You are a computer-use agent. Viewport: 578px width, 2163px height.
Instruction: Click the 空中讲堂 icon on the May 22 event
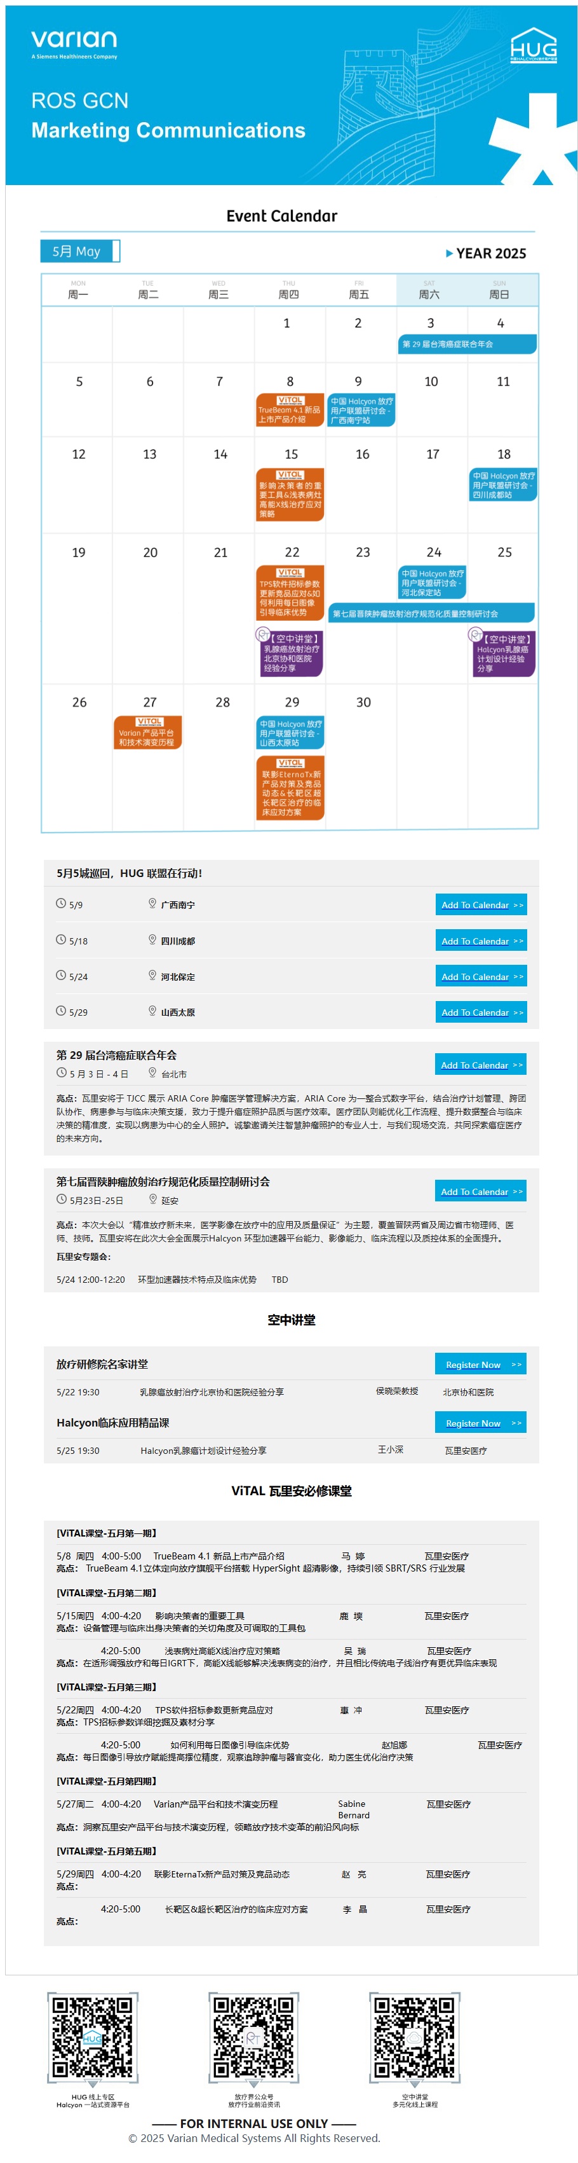(x=262, y=635)
